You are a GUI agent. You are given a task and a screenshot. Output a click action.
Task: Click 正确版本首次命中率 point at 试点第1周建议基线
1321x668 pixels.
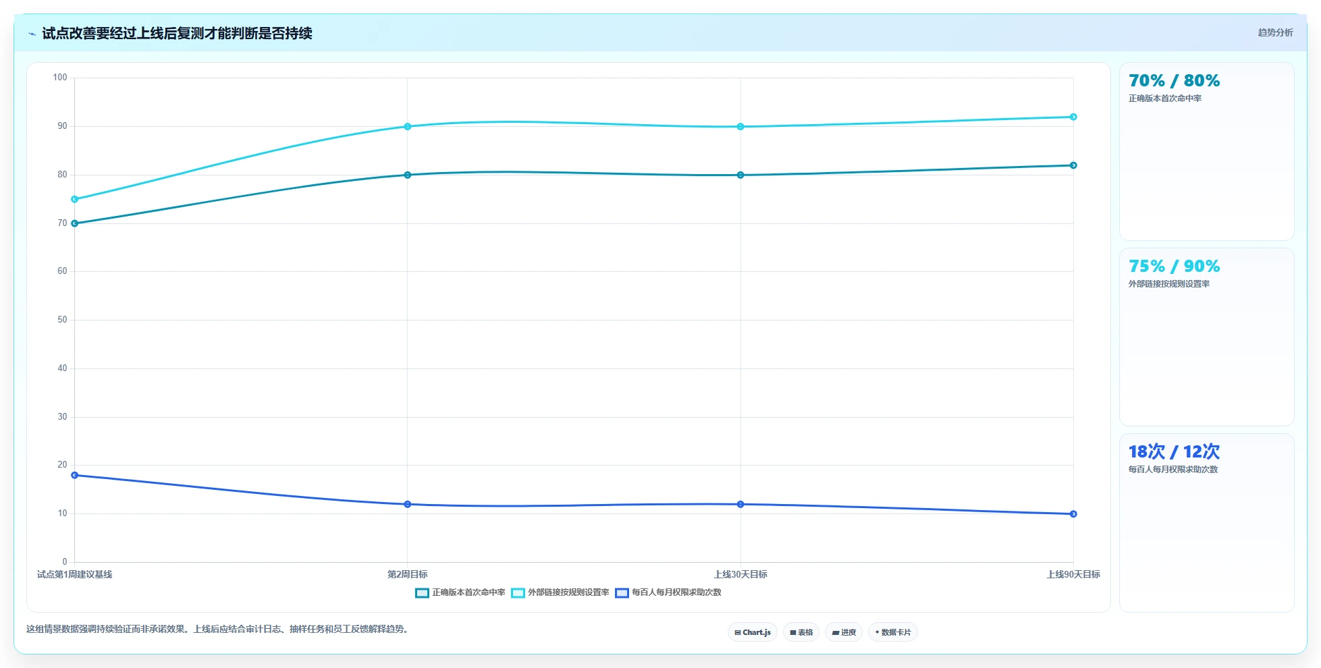pos(75,223)
